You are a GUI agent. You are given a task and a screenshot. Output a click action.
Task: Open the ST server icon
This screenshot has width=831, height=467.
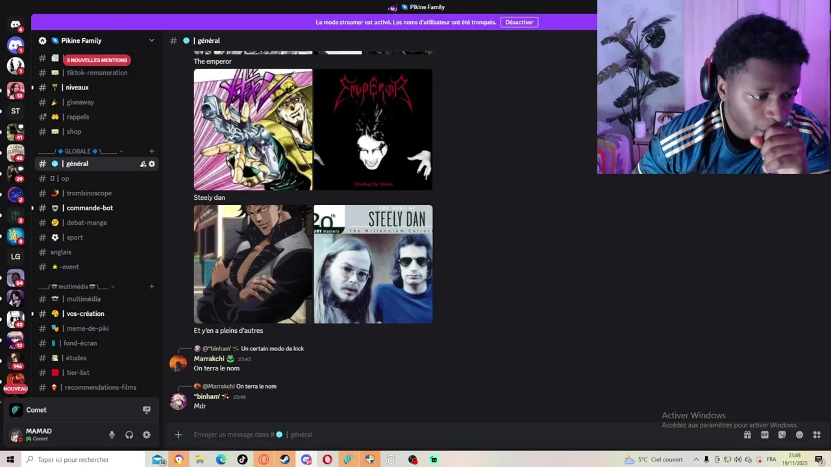click(16, 111)
